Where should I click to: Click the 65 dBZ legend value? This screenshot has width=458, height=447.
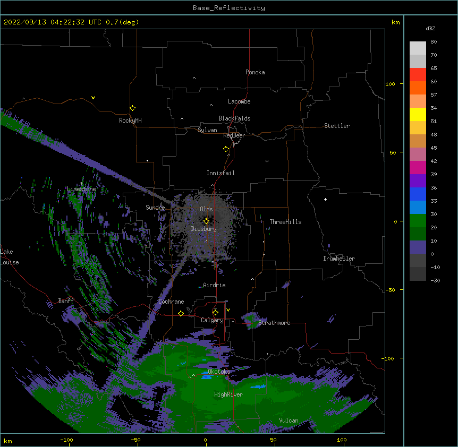(434, 68)
